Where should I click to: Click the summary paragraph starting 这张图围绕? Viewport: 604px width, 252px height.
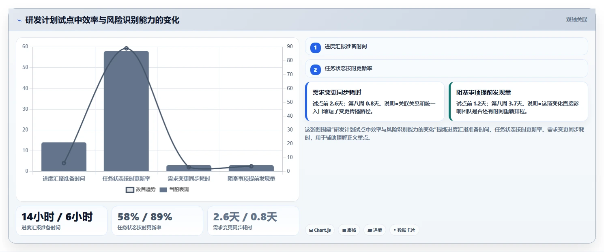[x=445, y=134]
